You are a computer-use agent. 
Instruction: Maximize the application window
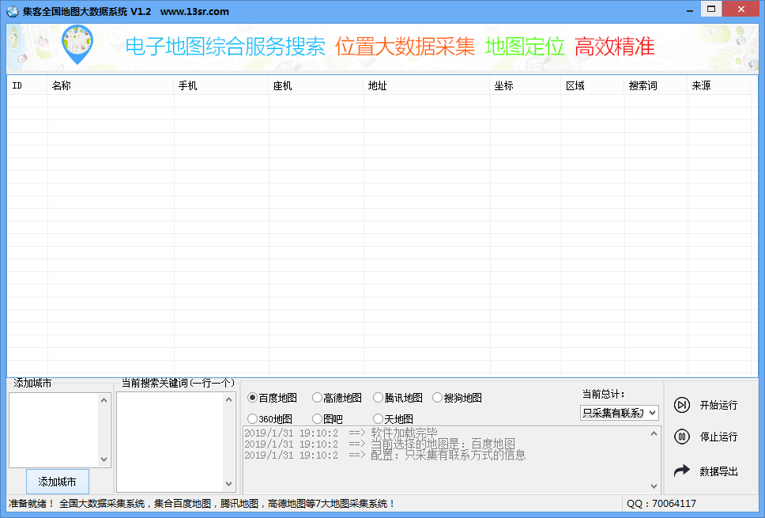coord(711,9)
